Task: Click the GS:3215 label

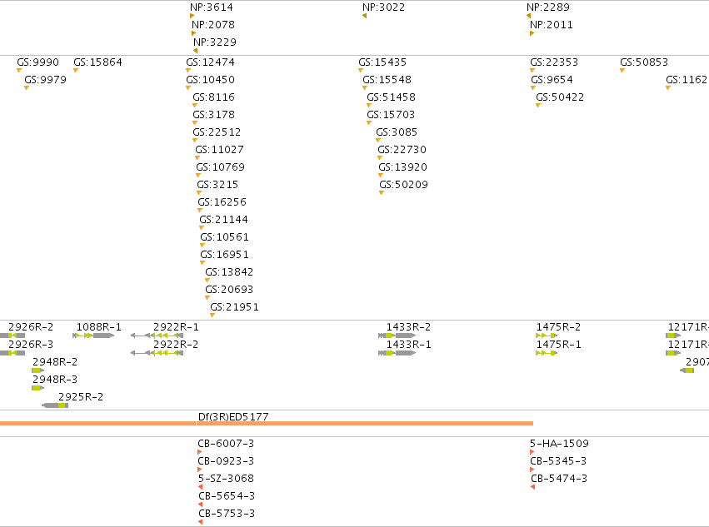Action: click(x=217, y=185)
